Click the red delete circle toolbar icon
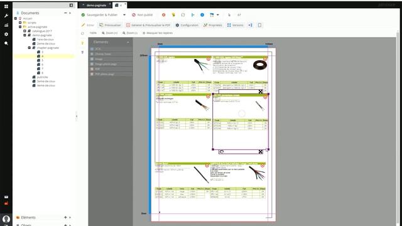Screen dimensions: 402x226 coord(163,15)
